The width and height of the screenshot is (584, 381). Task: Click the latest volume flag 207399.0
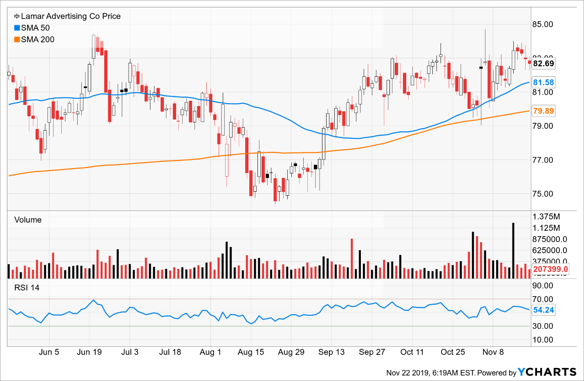[x=550, y=269]
